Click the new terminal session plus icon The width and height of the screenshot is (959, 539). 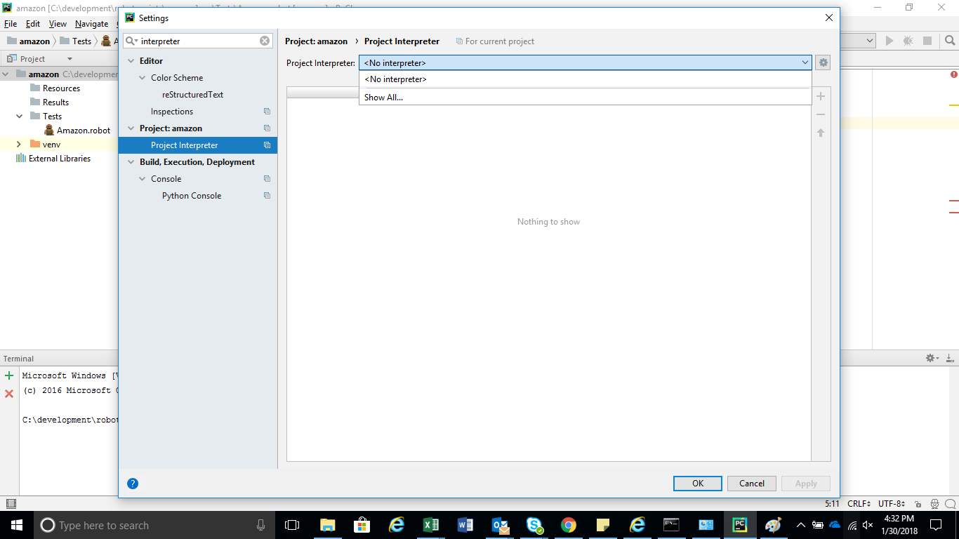coord(9,375)
